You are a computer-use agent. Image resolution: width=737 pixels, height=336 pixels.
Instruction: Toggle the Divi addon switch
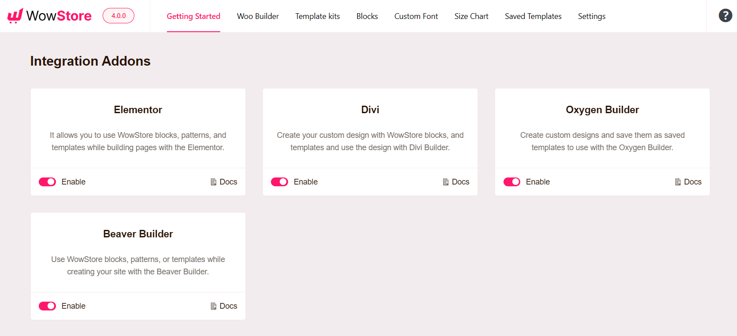(279, 182)
